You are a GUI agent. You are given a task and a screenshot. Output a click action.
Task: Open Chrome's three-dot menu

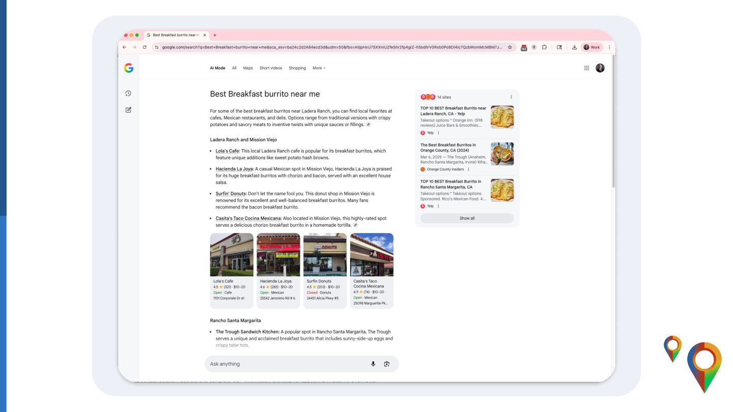click(609, 47)
